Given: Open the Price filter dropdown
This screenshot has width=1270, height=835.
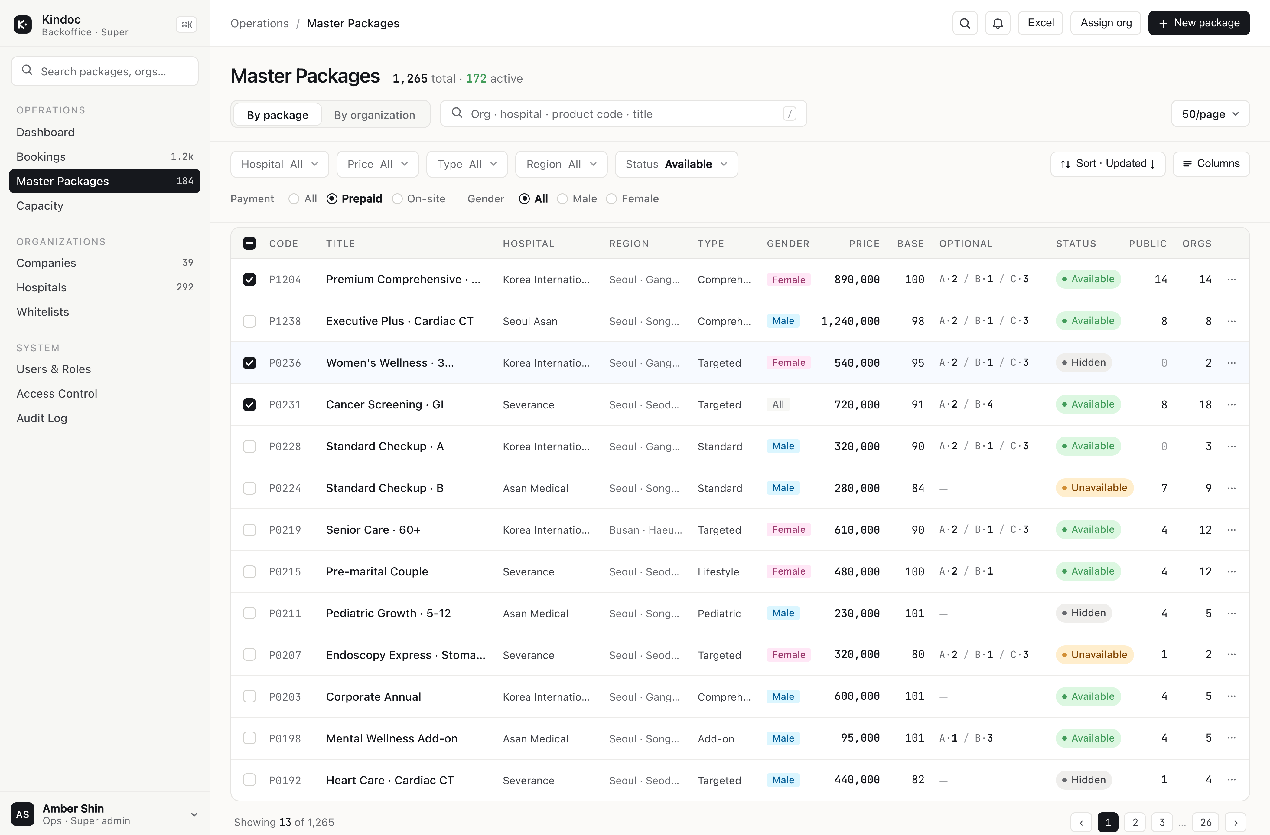Looking at the screenshot, I should (x=378, y=164).
